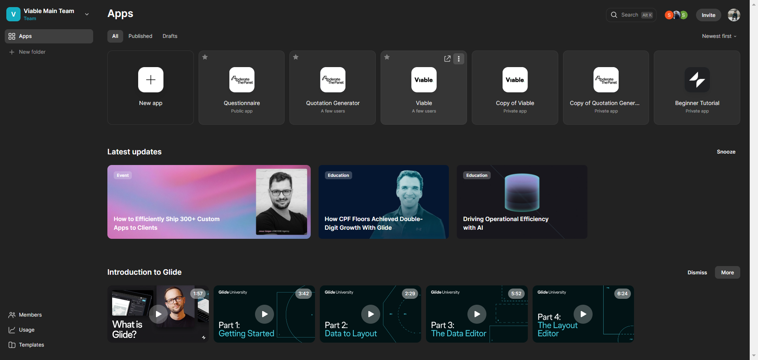758x360 pixels.
Task: Click the Beginner Tutorial app name
Action: [x=697, y=103]
